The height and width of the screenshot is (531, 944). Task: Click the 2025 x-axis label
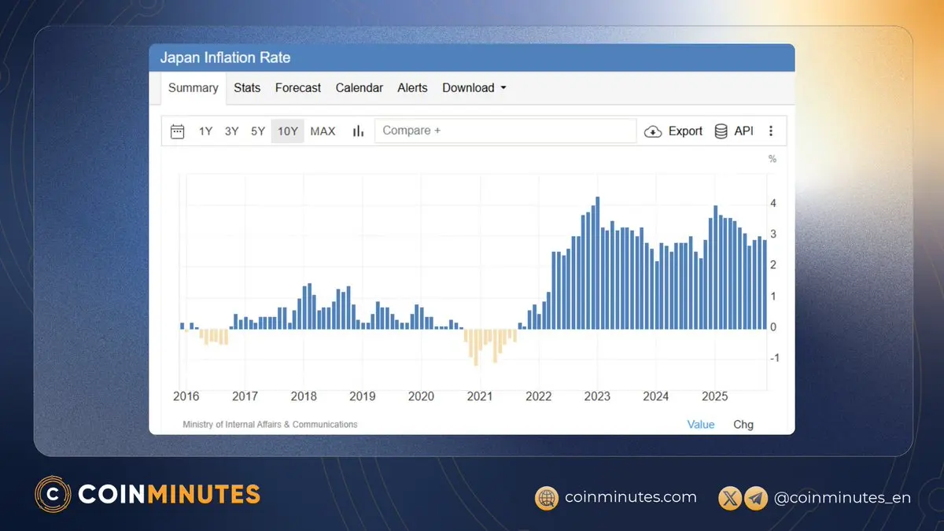point(714,396)
